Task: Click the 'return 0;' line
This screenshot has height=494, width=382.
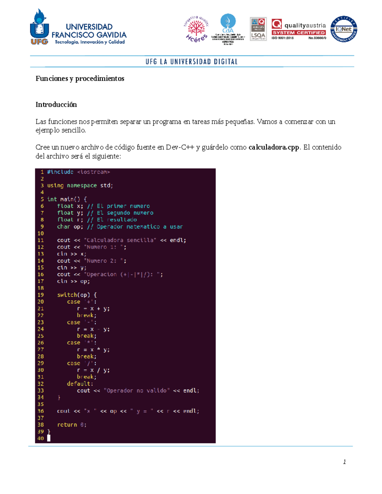Action: [72, 425]
